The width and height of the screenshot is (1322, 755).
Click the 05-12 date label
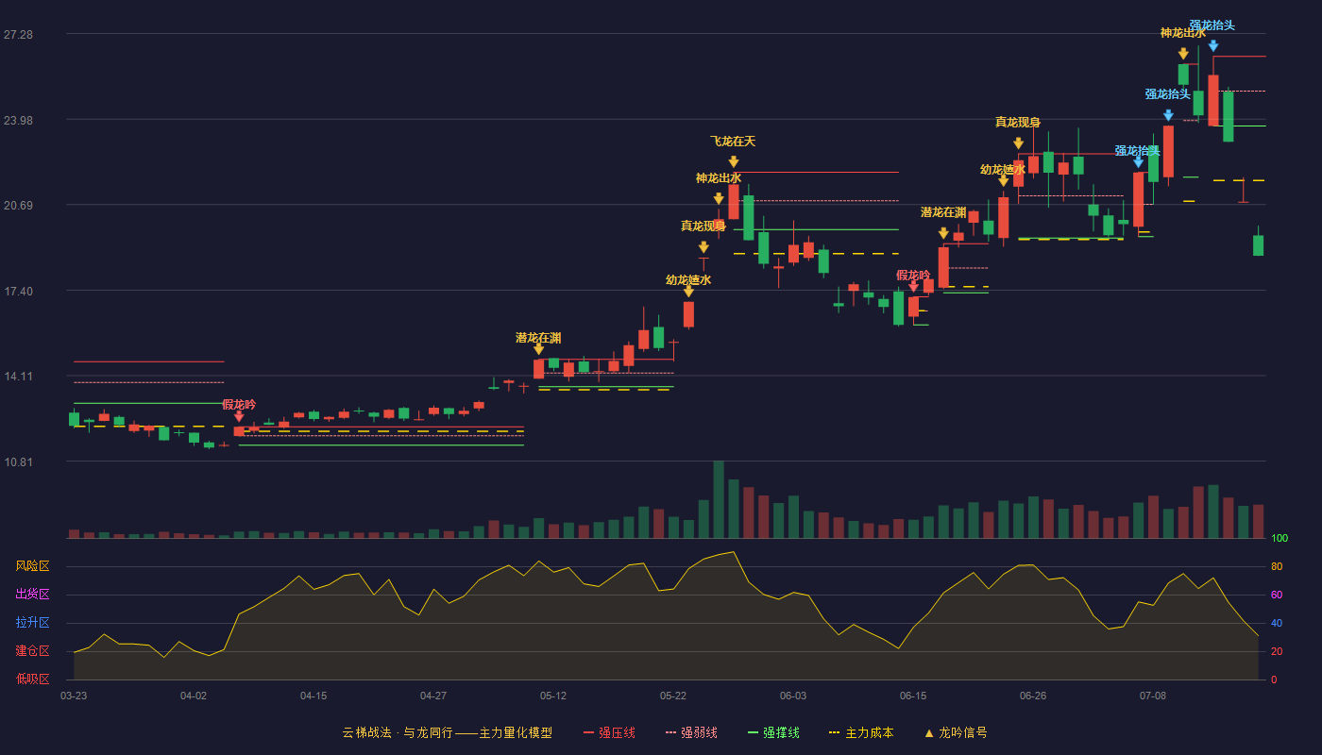(x=553, y=696)
